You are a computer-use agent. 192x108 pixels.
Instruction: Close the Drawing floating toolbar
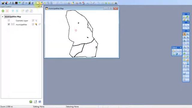tap(188, 23)
